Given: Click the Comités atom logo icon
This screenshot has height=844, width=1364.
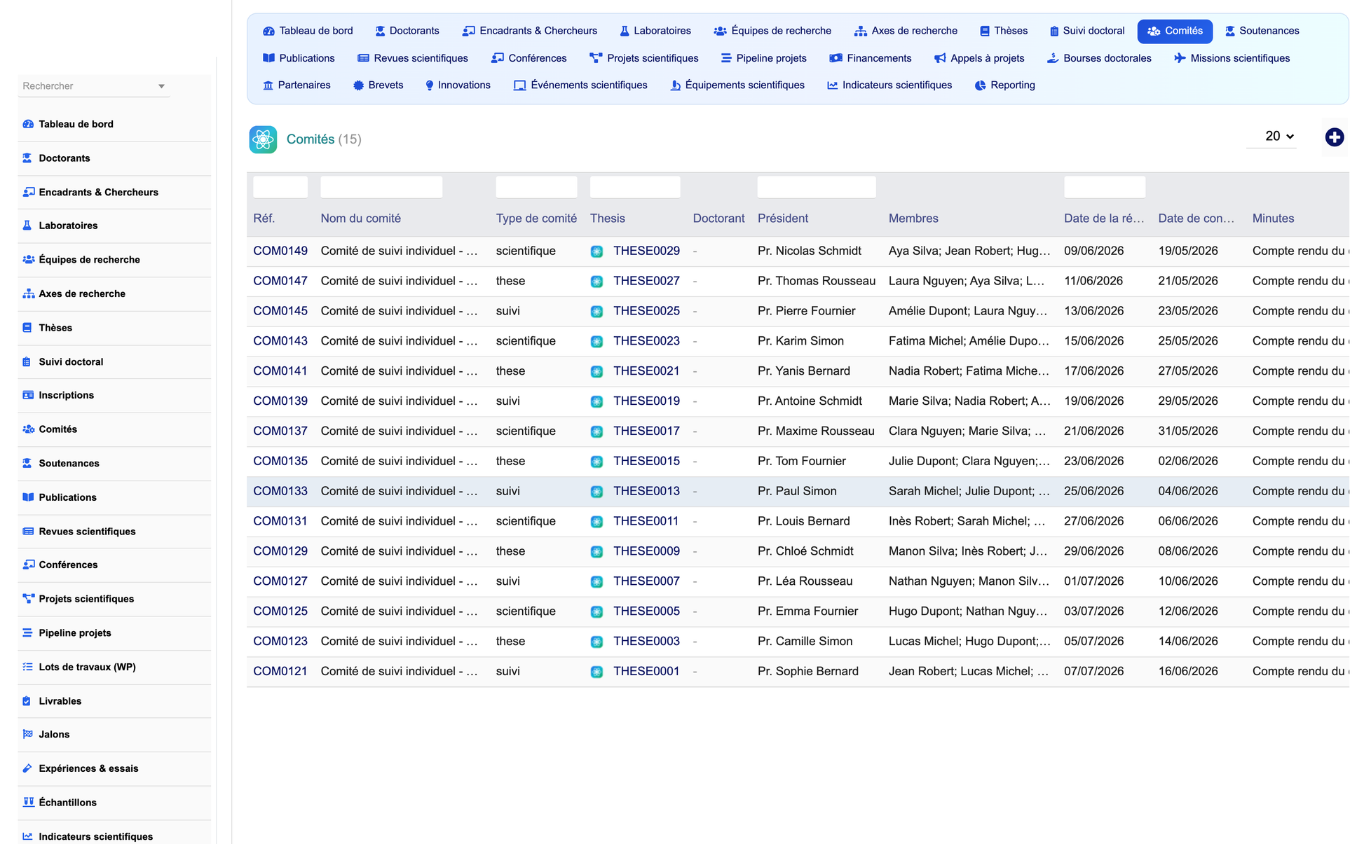Looking at the screenshot, I should point(263,139).
